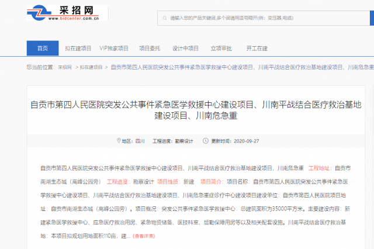Image resolution: width=374 pixels, height=249 pixels.
Task: Open the 首页 home tab
Action: (43, 48)
